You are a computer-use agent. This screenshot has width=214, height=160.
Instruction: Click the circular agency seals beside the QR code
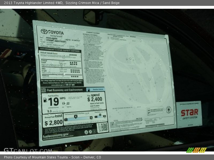[90, 132]
